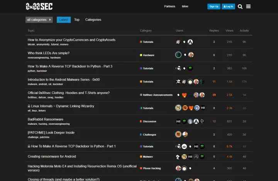This screenshot has height=181, width=278.
Task: Open Hacking Motorola Moto E4 topic
Action: click(82, 168)
